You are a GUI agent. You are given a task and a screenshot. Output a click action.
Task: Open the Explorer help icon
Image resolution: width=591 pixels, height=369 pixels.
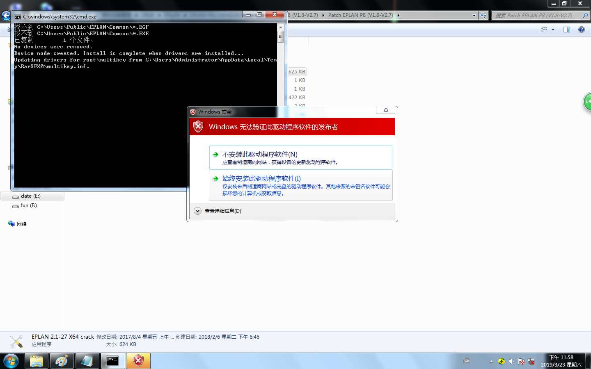click(x=581, y=30)
